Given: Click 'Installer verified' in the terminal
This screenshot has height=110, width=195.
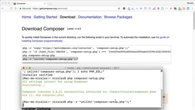Looking at the screenshot, I should click(x=37, y=75).
